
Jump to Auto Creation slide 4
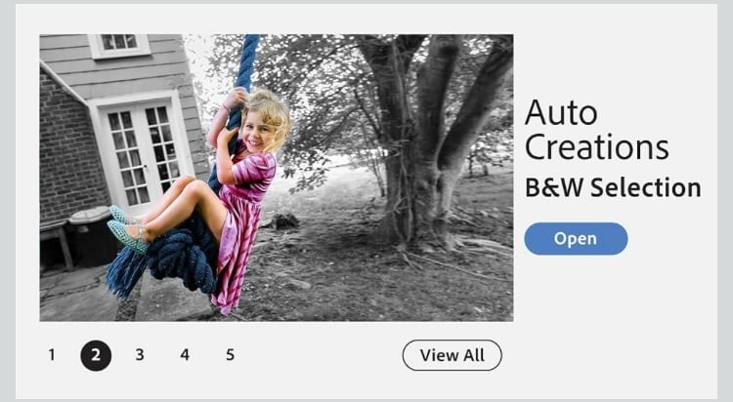185,355
